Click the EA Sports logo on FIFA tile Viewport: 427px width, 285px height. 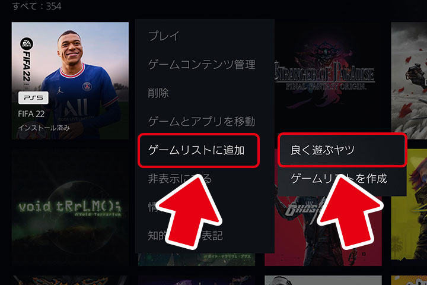tap(27, 44)
